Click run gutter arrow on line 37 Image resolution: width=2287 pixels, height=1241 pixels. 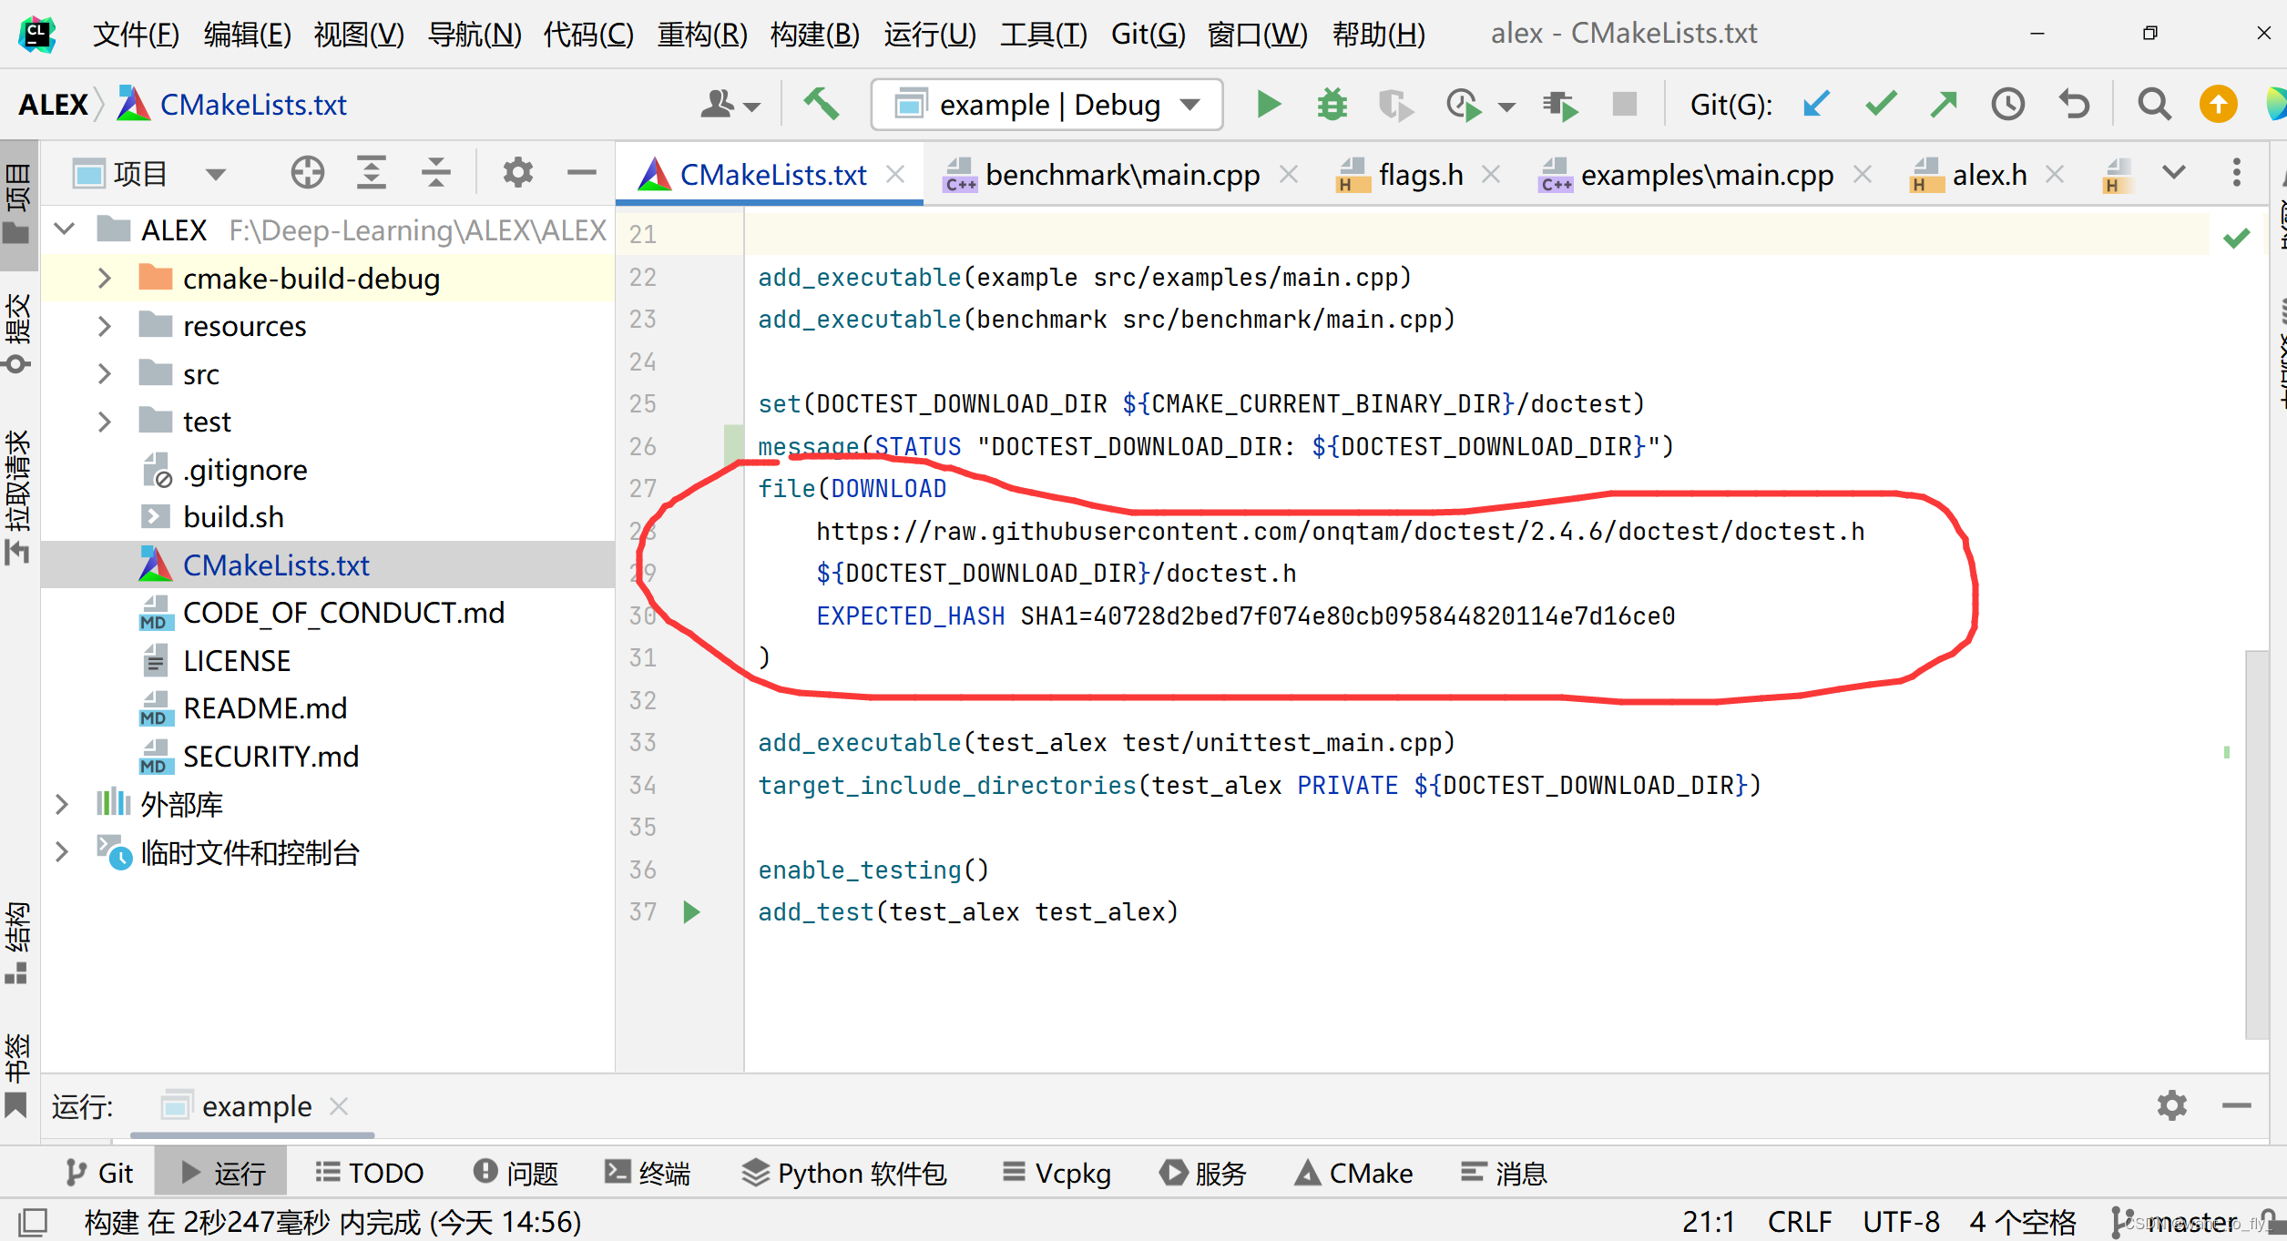[691, 911]
